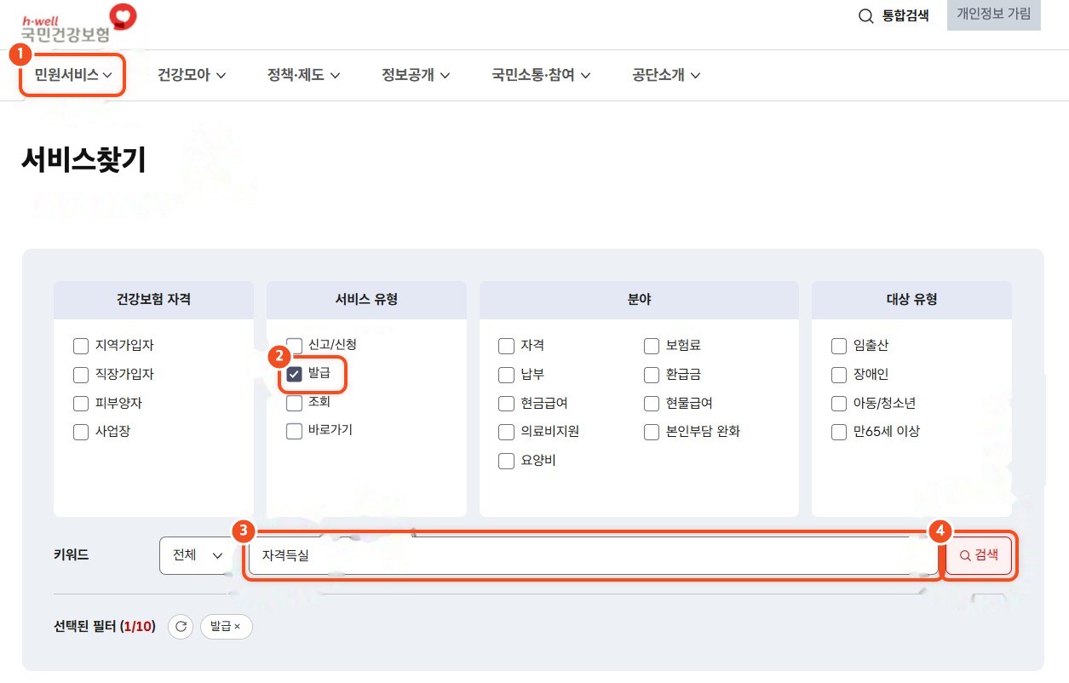Open the 공단소개 menu
The height and width of the screenshot is (683, 1069).
coord(666,75)
